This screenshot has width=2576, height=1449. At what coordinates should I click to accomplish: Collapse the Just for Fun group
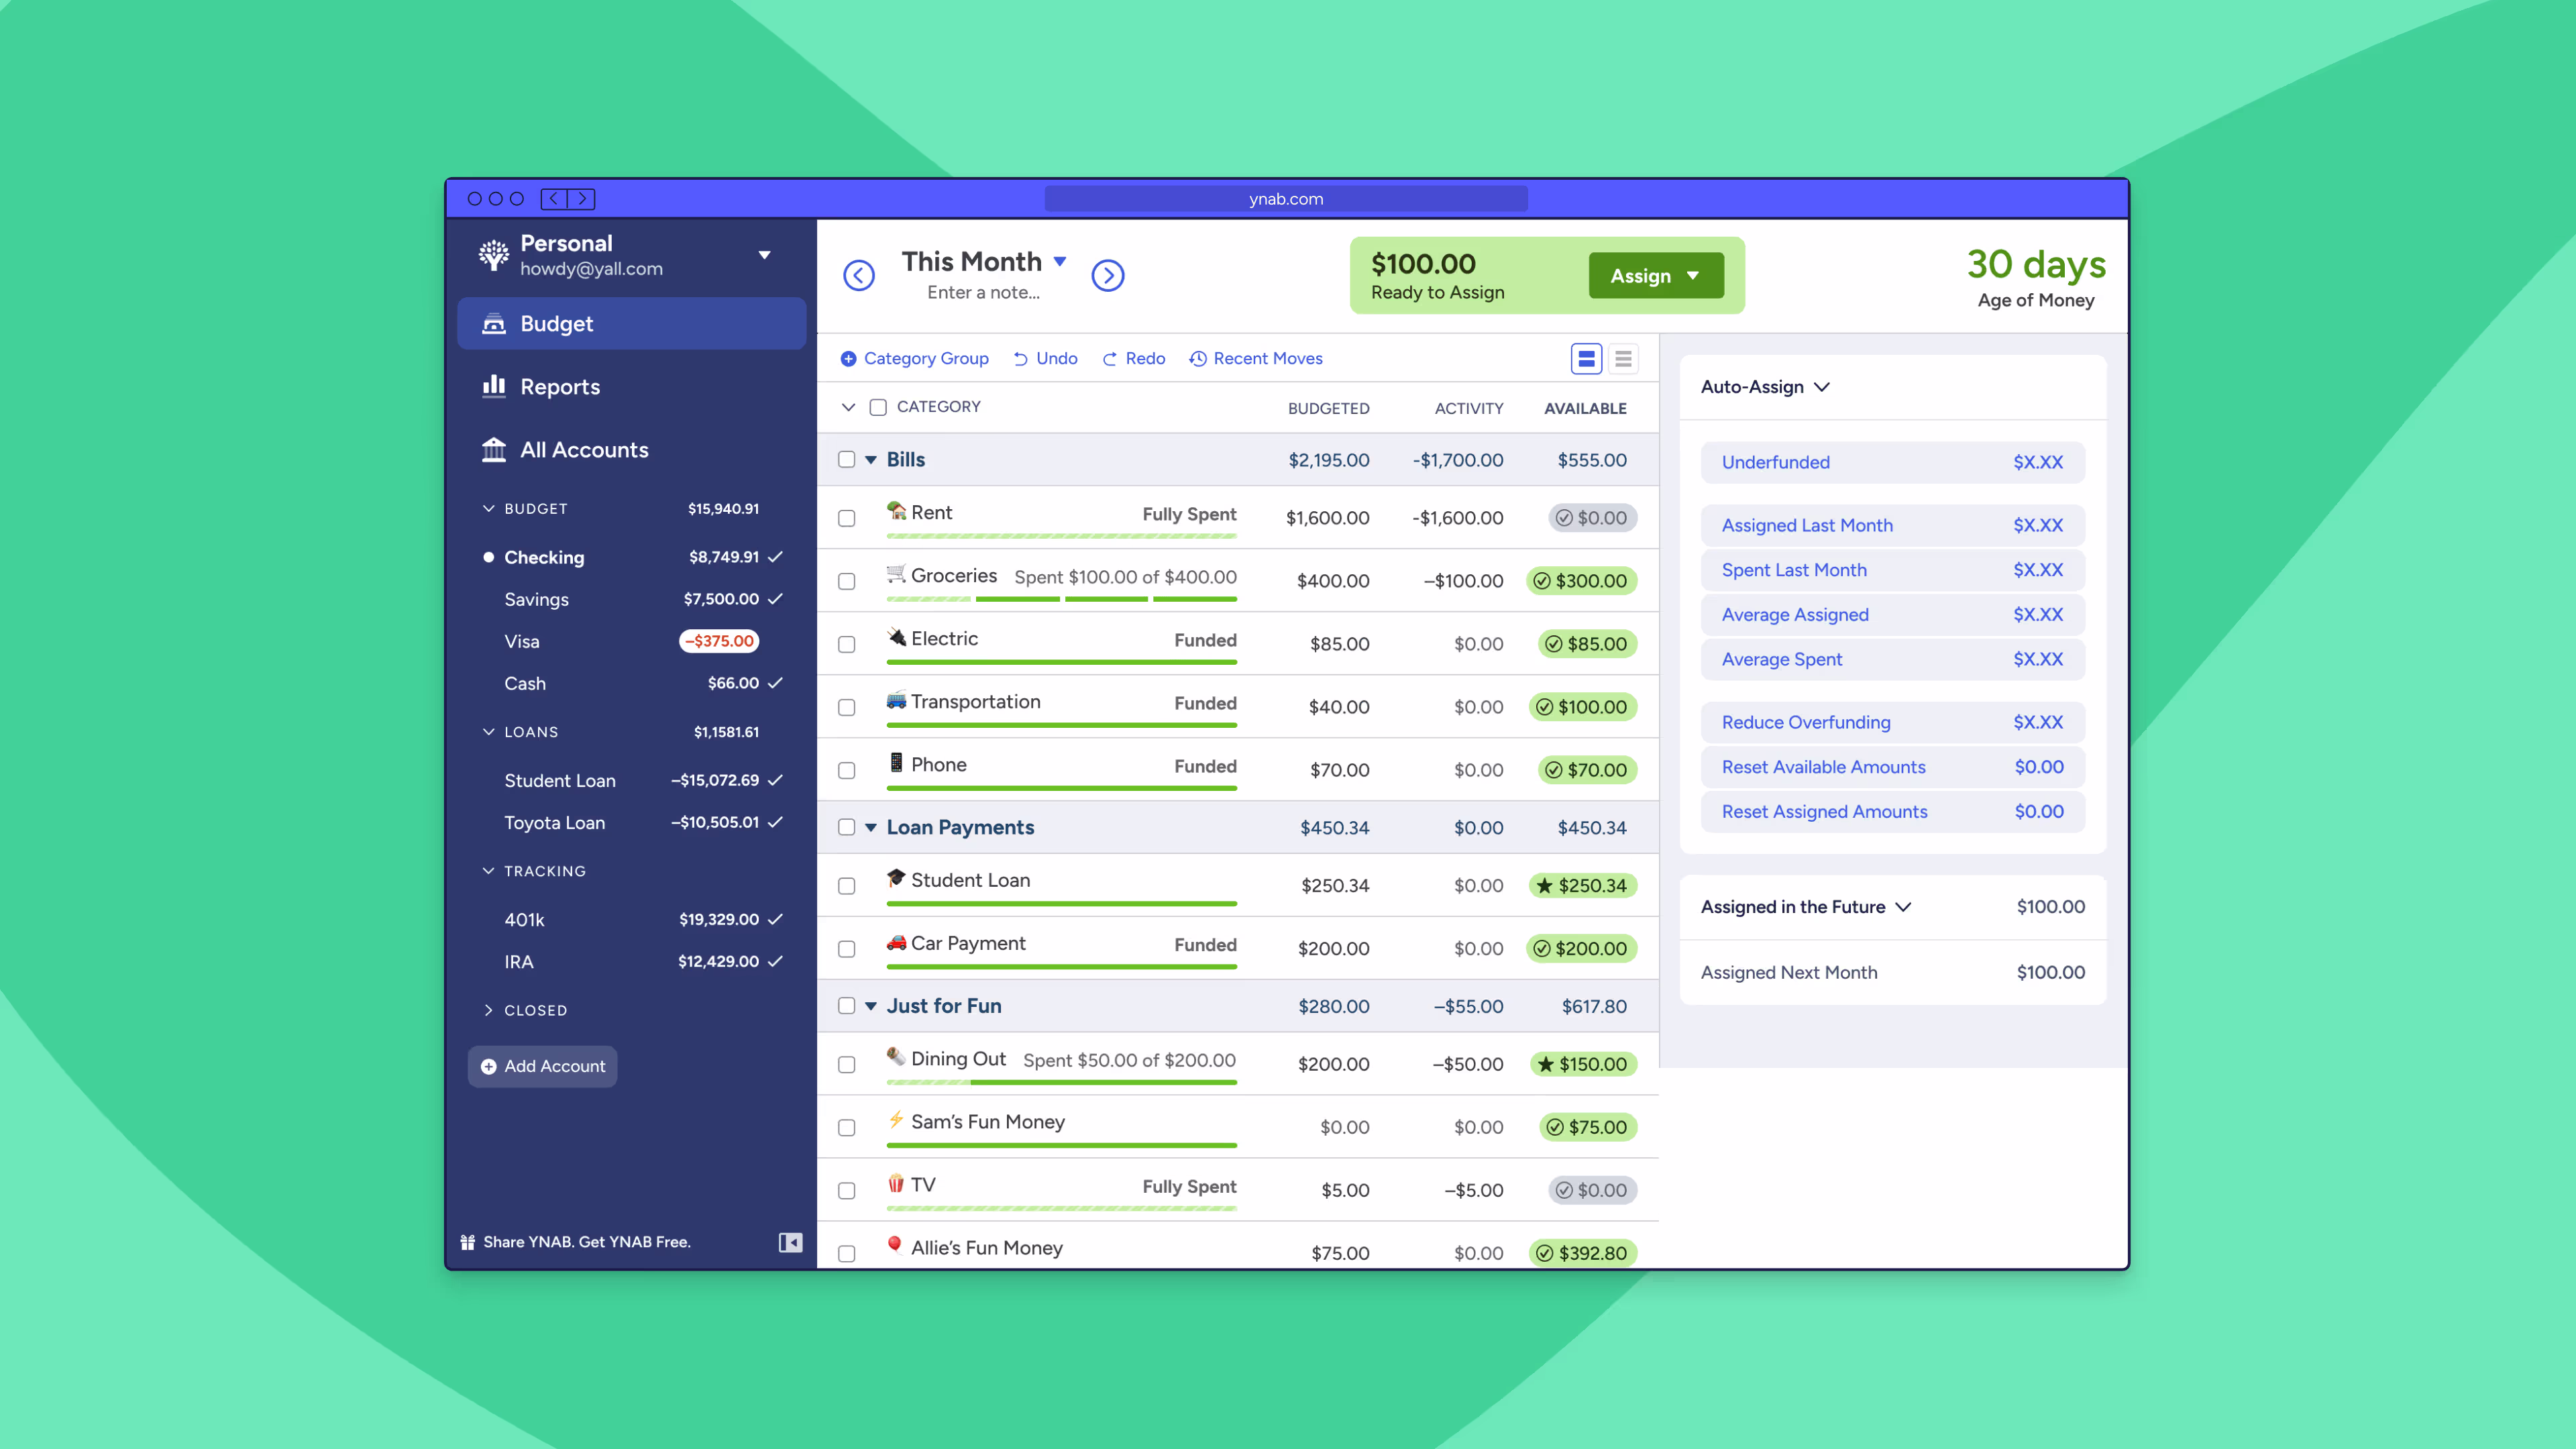click(x=871, y=1006)
